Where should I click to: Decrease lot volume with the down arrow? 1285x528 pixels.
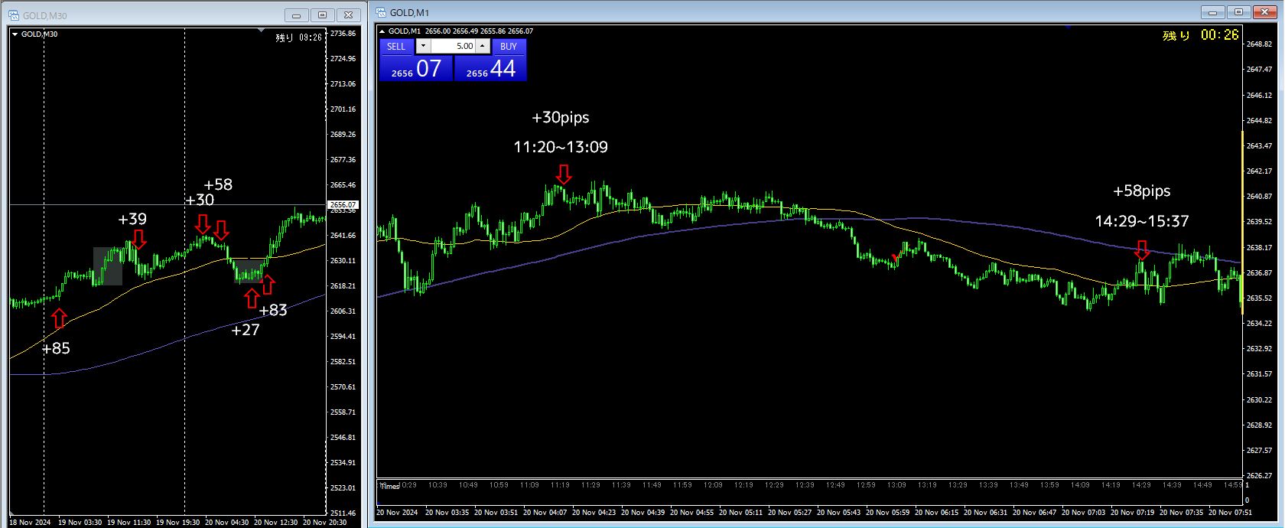[x=423, y=46]
